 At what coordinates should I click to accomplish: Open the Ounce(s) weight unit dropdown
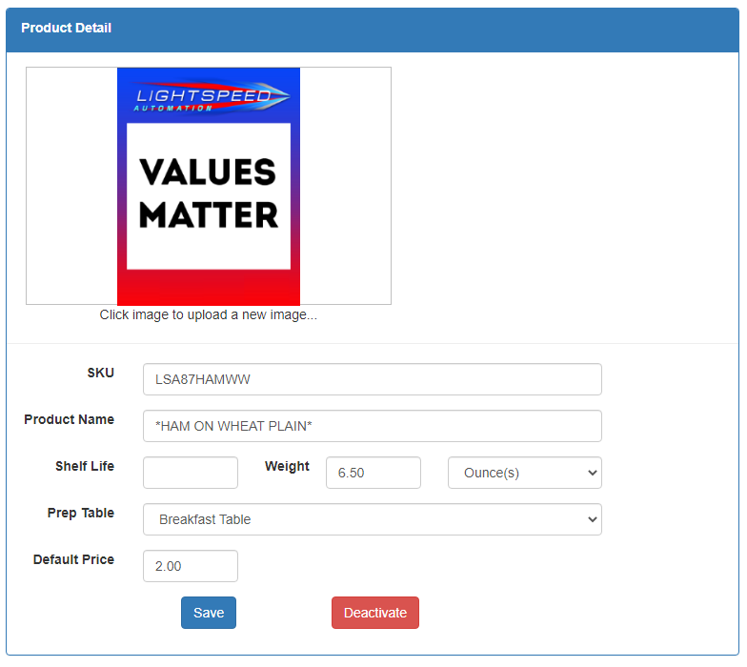[x=524, y=473]
